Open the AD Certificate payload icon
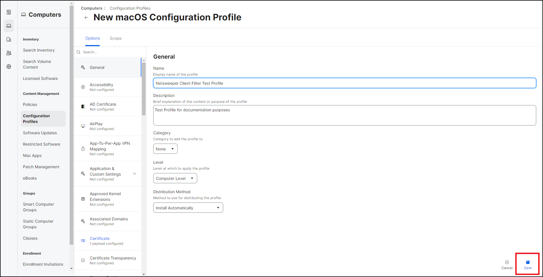The height and width of the screenshot is (277, 543). [83, 106]
